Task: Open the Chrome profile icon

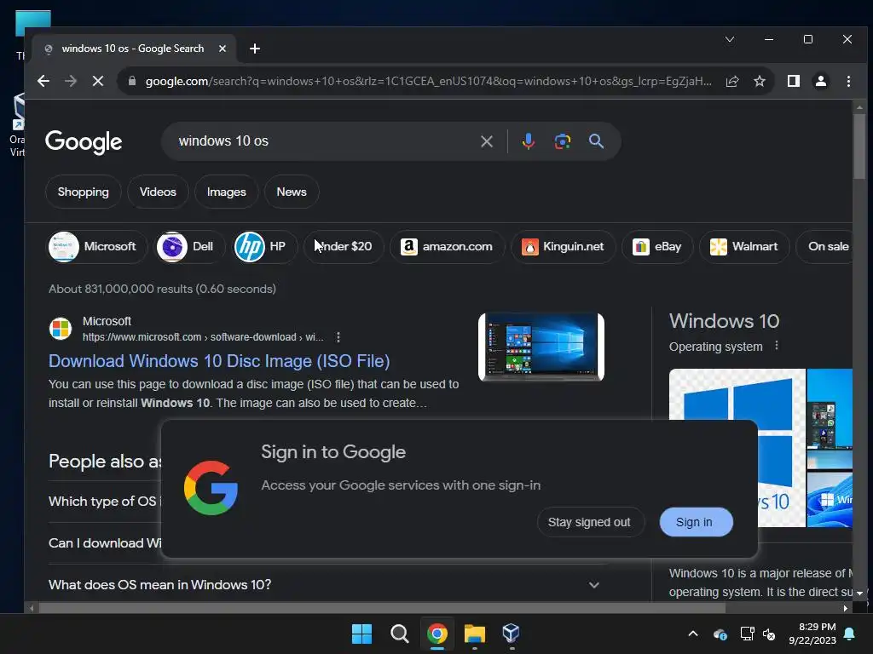Action: [x=821, y=81]
